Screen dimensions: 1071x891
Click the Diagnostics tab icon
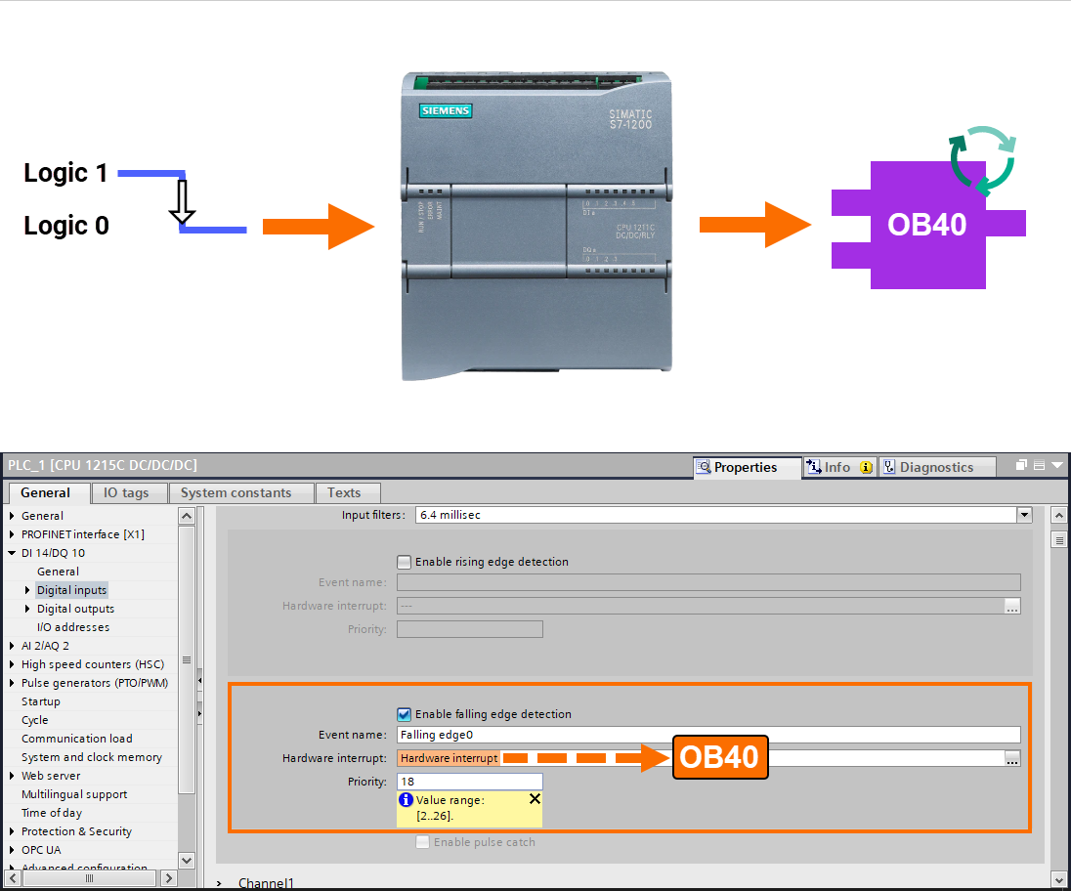(888, 467)
